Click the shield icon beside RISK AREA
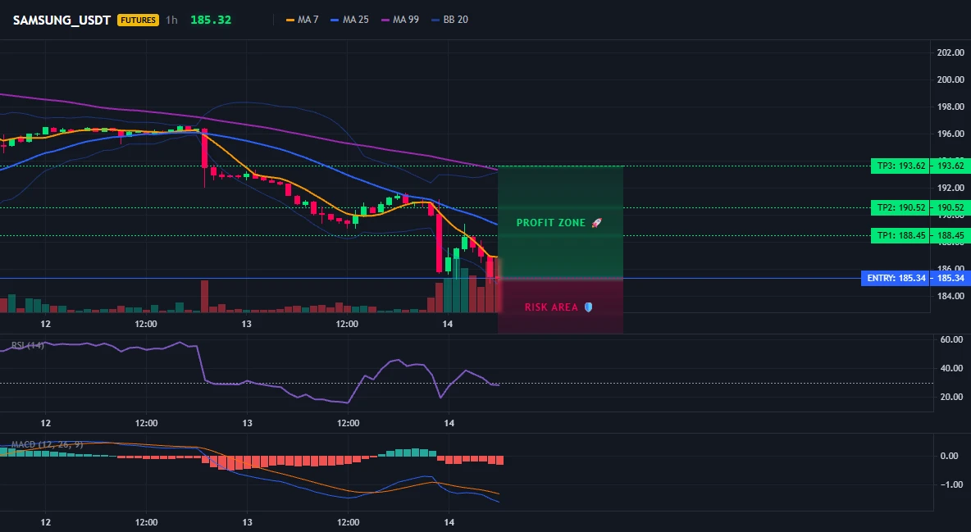971x532 pixels. coord(588,307)
